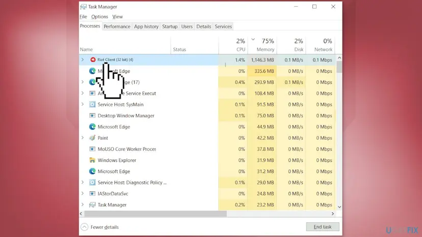
Task: Click the Windows Explorer folder icon
Action: click(x=92, y=160)
